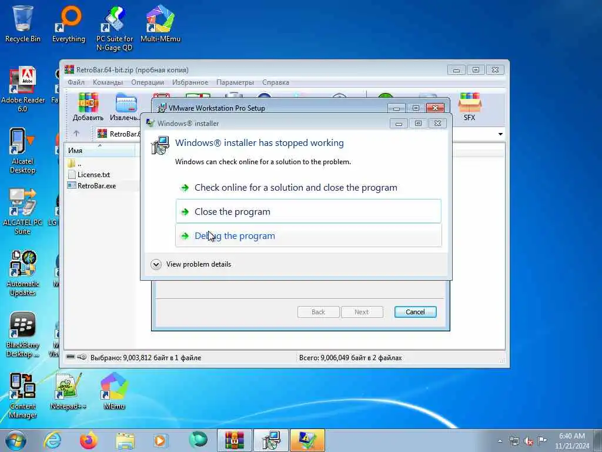The width and height of the screenshot is (602, 452).
Task: Choose Close the program
Action: click(308, 211)
